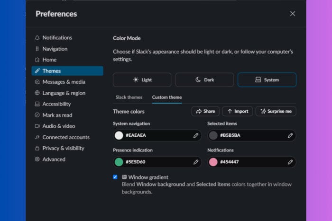The width and height of the screenshot is (332, 221).
Task: Open Language & region settings
Action: tap(67, 93)
